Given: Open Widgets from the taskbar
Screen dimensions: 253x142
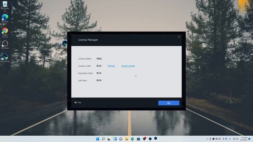Looking at the screenshot, I should point(115,139).
